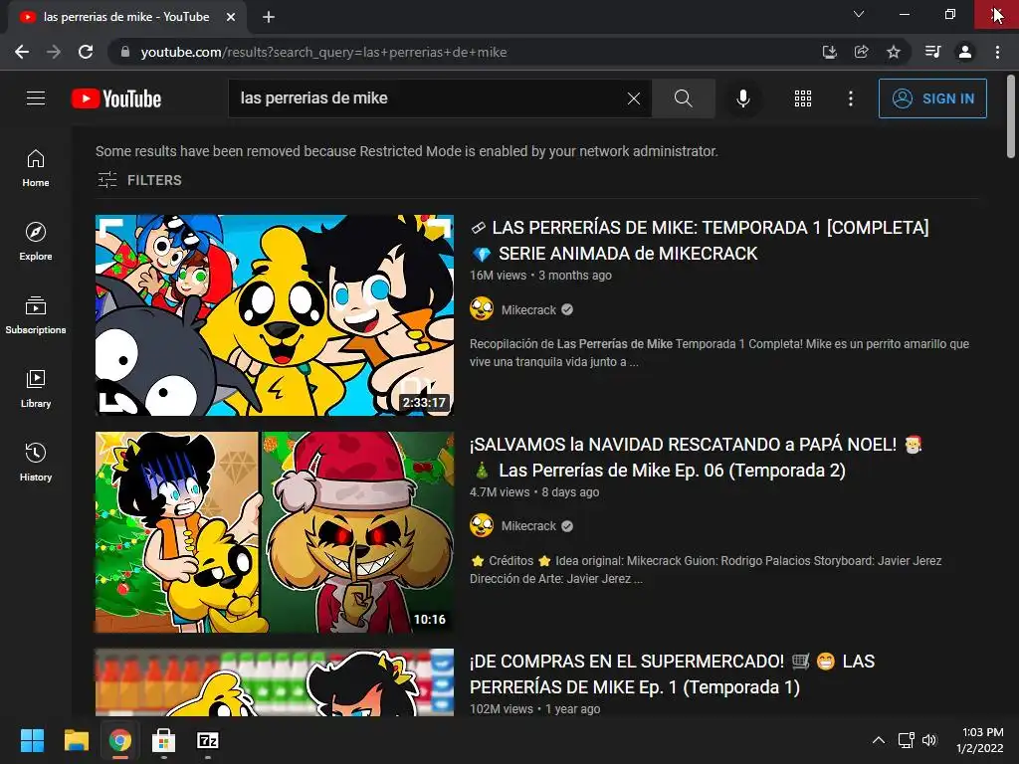
Task: Open Microsoft Store from the taskbar
Action: point(163,740)
